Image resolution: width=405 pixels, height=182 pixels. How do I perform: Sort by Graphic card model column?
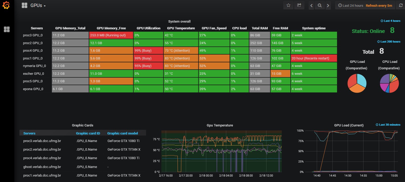click(122, 133)
